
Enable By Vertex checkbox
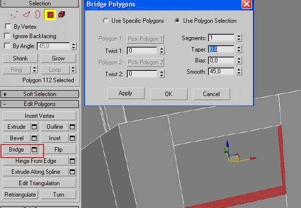8,26
